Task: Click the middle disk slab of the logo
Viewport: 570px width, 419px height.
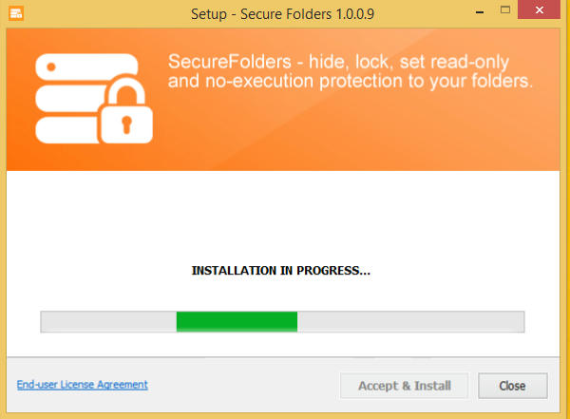Action: point(71,99)
